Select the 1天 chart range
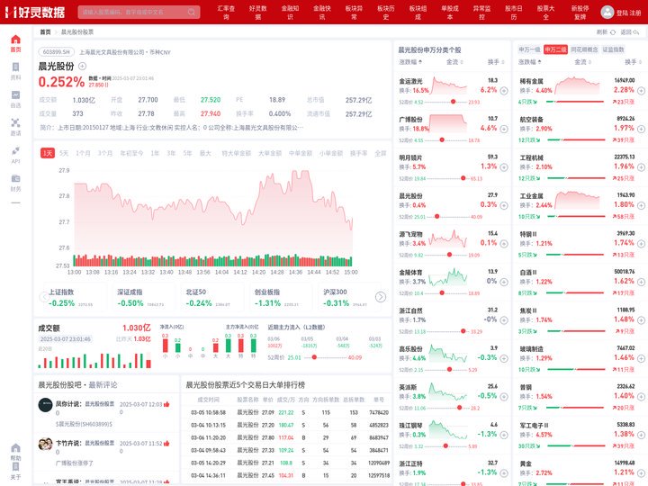This screenshot has height=486, width=648. point(48,153)
